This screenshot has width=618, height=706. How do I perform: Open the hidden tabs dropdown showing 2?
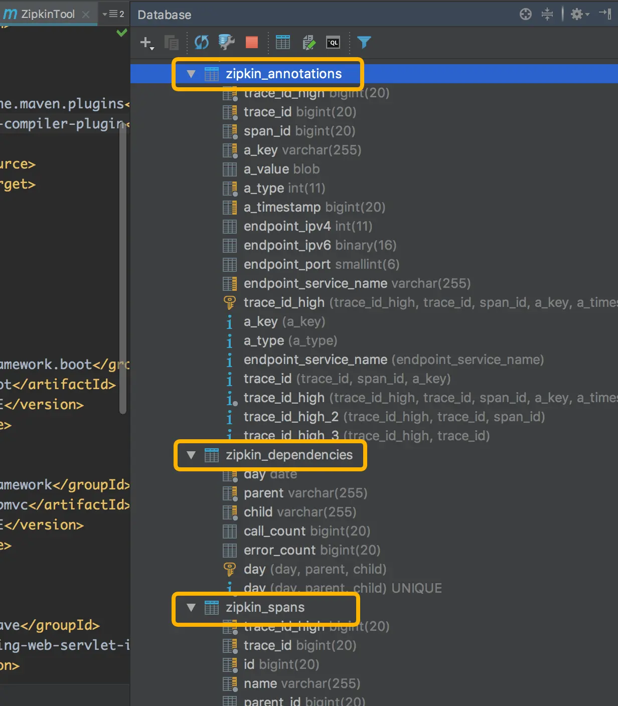[x=113, y=14]
